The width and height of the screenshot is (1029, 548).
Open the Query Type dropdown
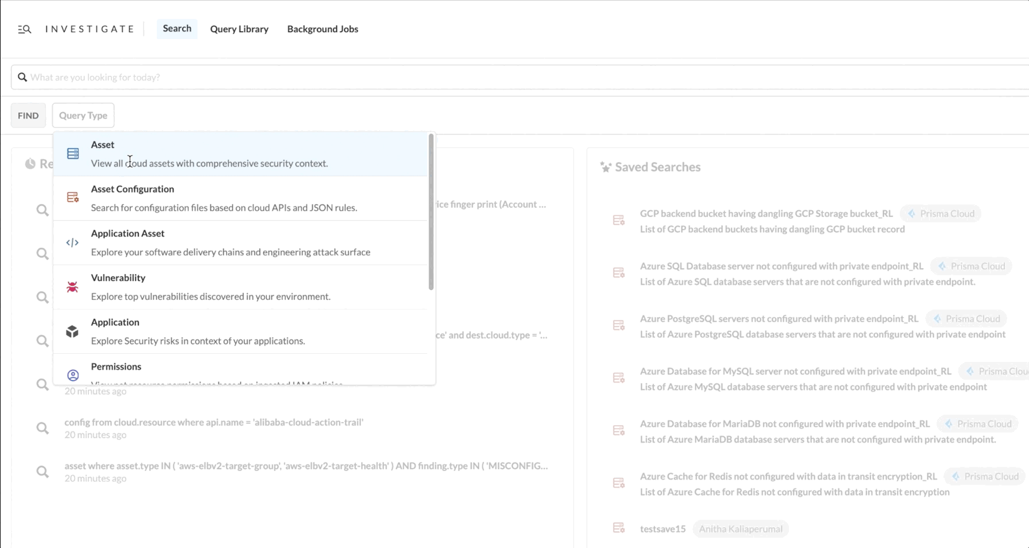[83, 115]
